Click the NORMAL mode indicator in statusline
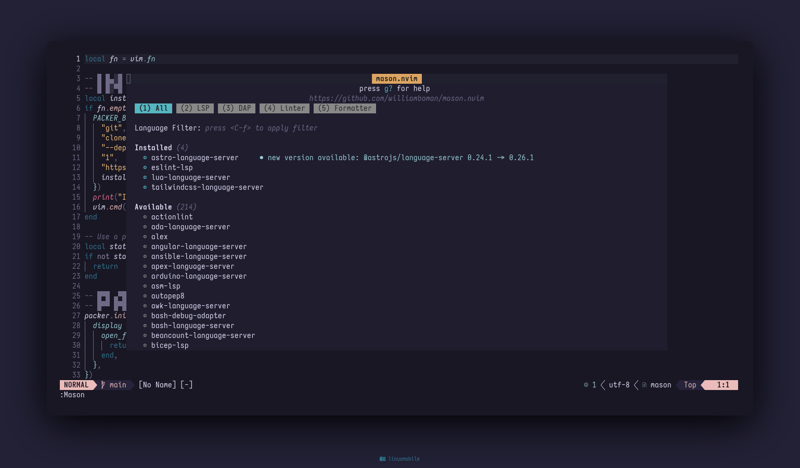The image size is (800, 468). click(x=76, y=385)
